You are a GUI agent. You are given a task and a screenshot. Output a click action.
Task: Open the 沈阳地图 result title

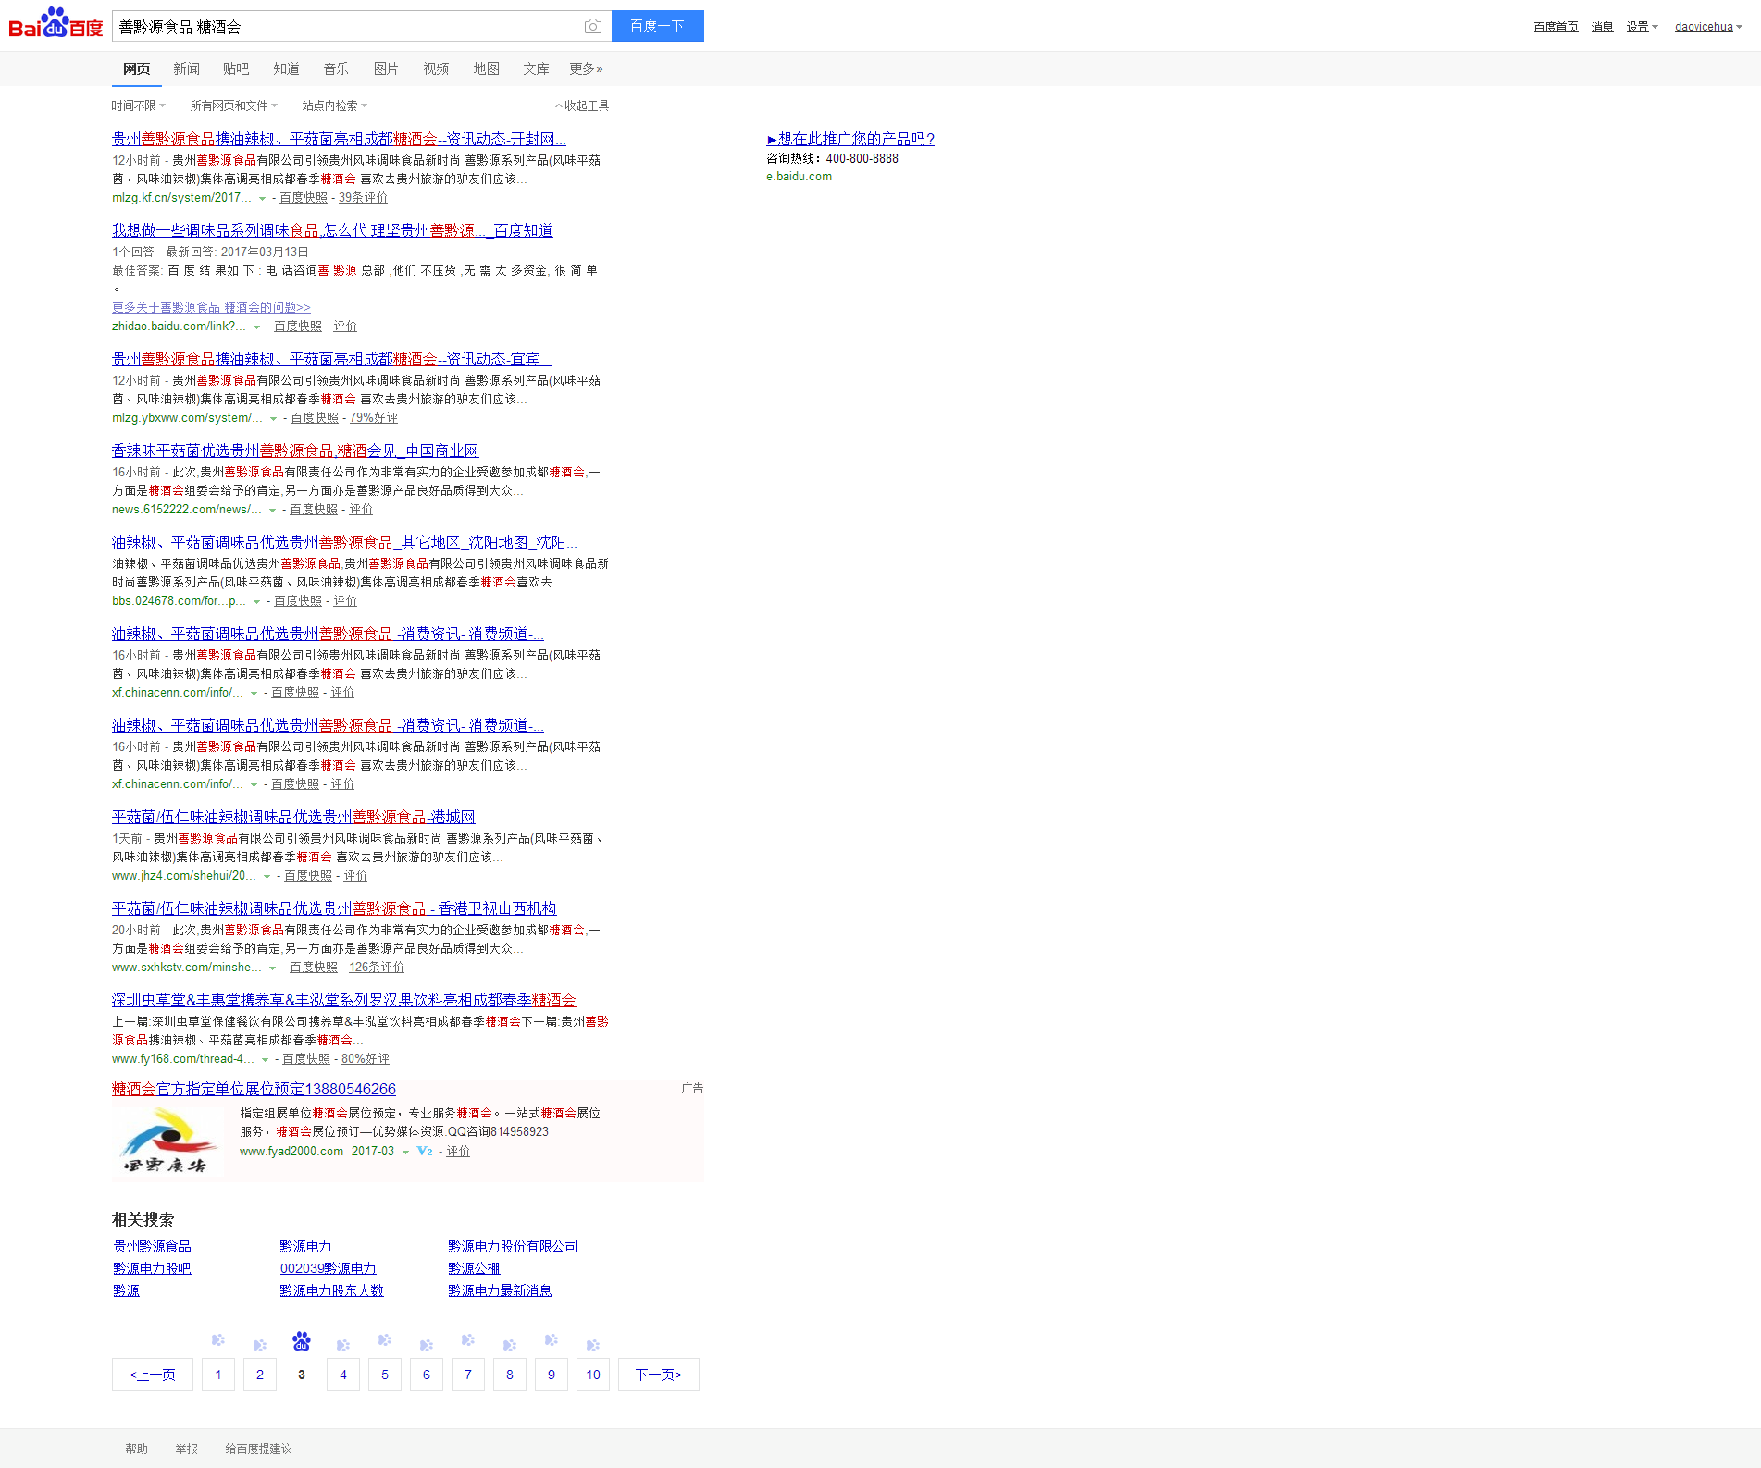click(344, 542)
